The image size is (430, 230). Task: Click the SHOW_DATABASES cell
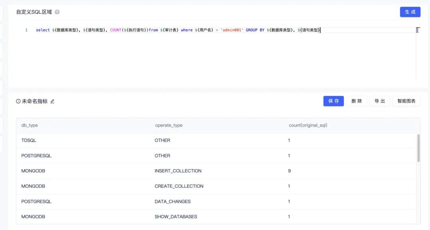(176, 216)
